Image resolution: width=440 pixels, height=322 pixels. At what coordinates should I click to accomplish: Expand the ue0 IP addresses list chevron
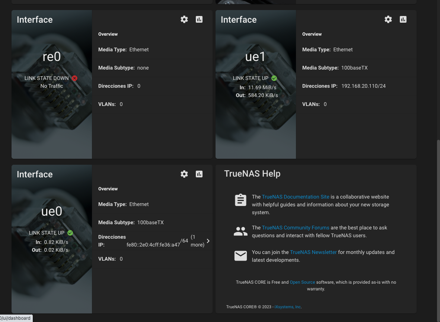(x=208, y=241)
